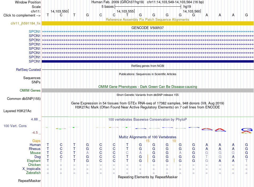This screenshot has width=254, height=187.
Task: Click the thick dark blue SPON1 exon bar
Action: [x=148, y=61]
